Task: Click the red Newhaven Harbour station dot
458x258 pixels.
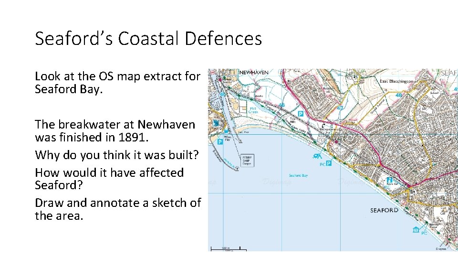Action: [x=220, y=79]
